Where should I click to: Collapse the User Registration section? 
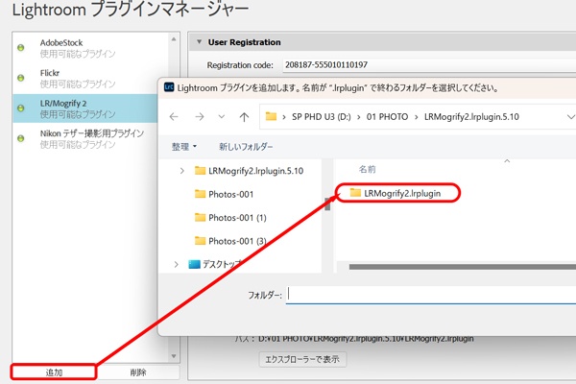[x=199, y=42]
